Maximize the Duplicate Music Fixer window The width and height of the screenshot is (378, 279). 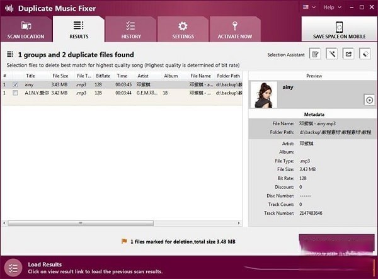tap(362, 7)
